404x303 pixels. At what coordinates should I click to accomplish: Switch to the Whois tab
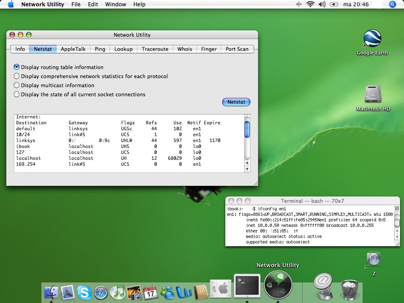pos(185,49)
